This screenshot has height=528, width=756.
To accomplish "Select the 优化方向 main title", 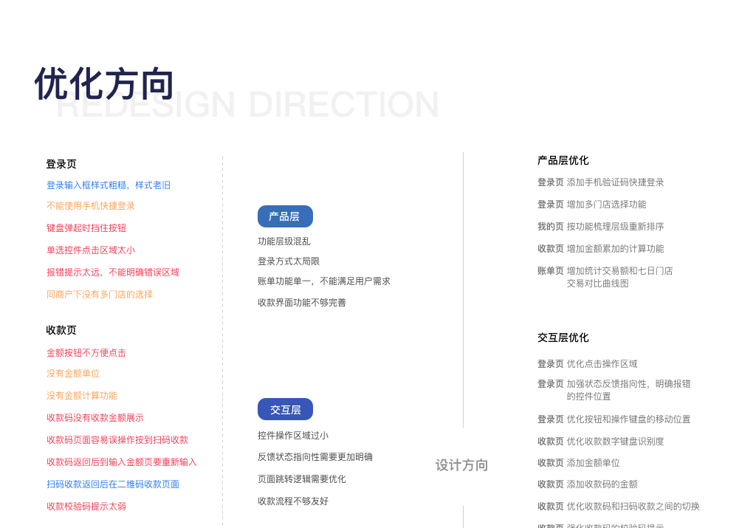I will point(104,83).
